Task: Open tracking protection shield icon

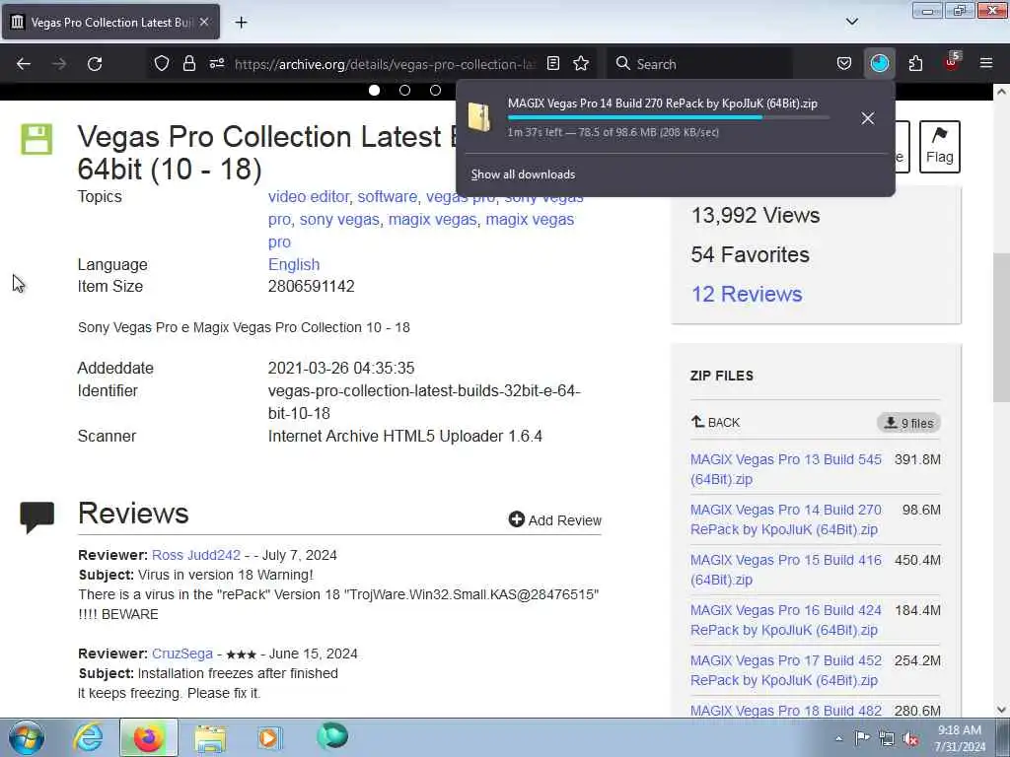Action: (x=162, y=64)
